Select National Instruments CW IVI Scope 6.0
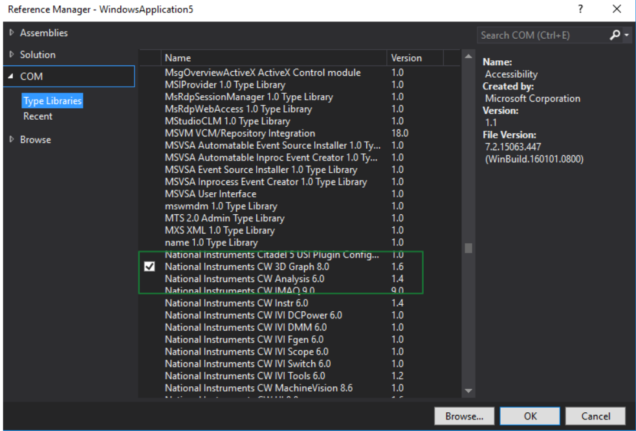 tap(300, 352)
